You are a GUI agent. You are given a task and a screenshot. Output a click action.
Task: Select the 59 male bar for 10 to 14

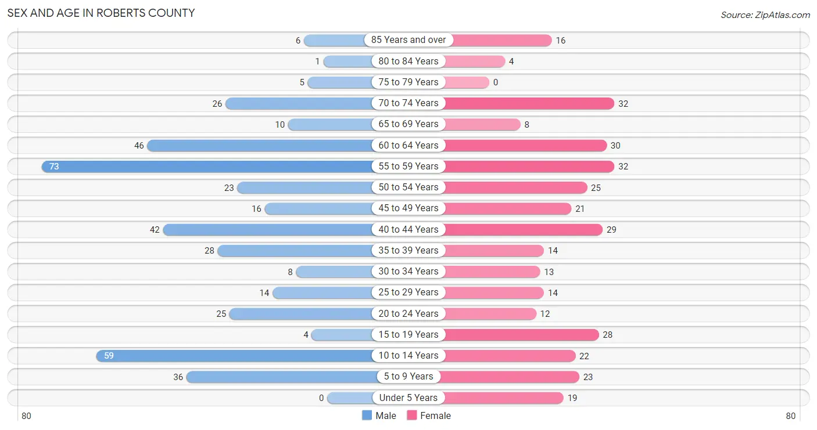click(x=234, y=356)
